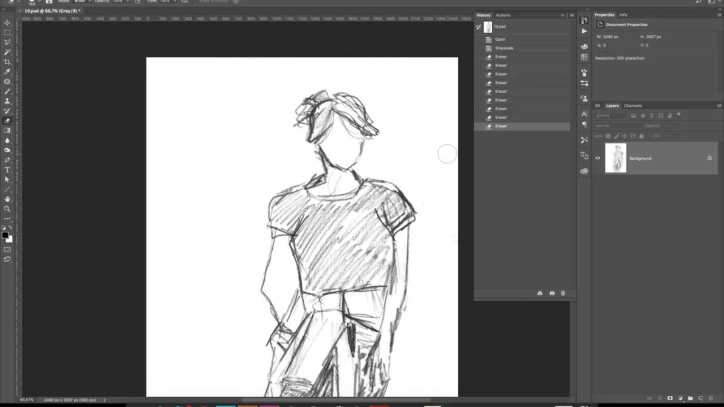724x407 pixels.
Task: Select the Polygonal Lasso tool
Action: (x=7, y=42)
